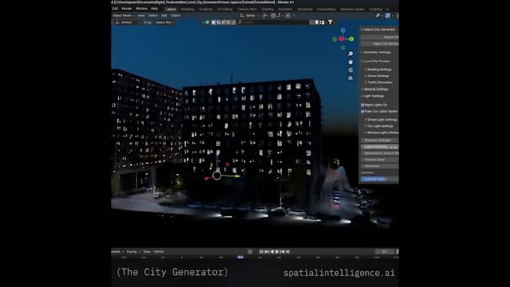Click the blue Z axis gizmo ball

343,30
